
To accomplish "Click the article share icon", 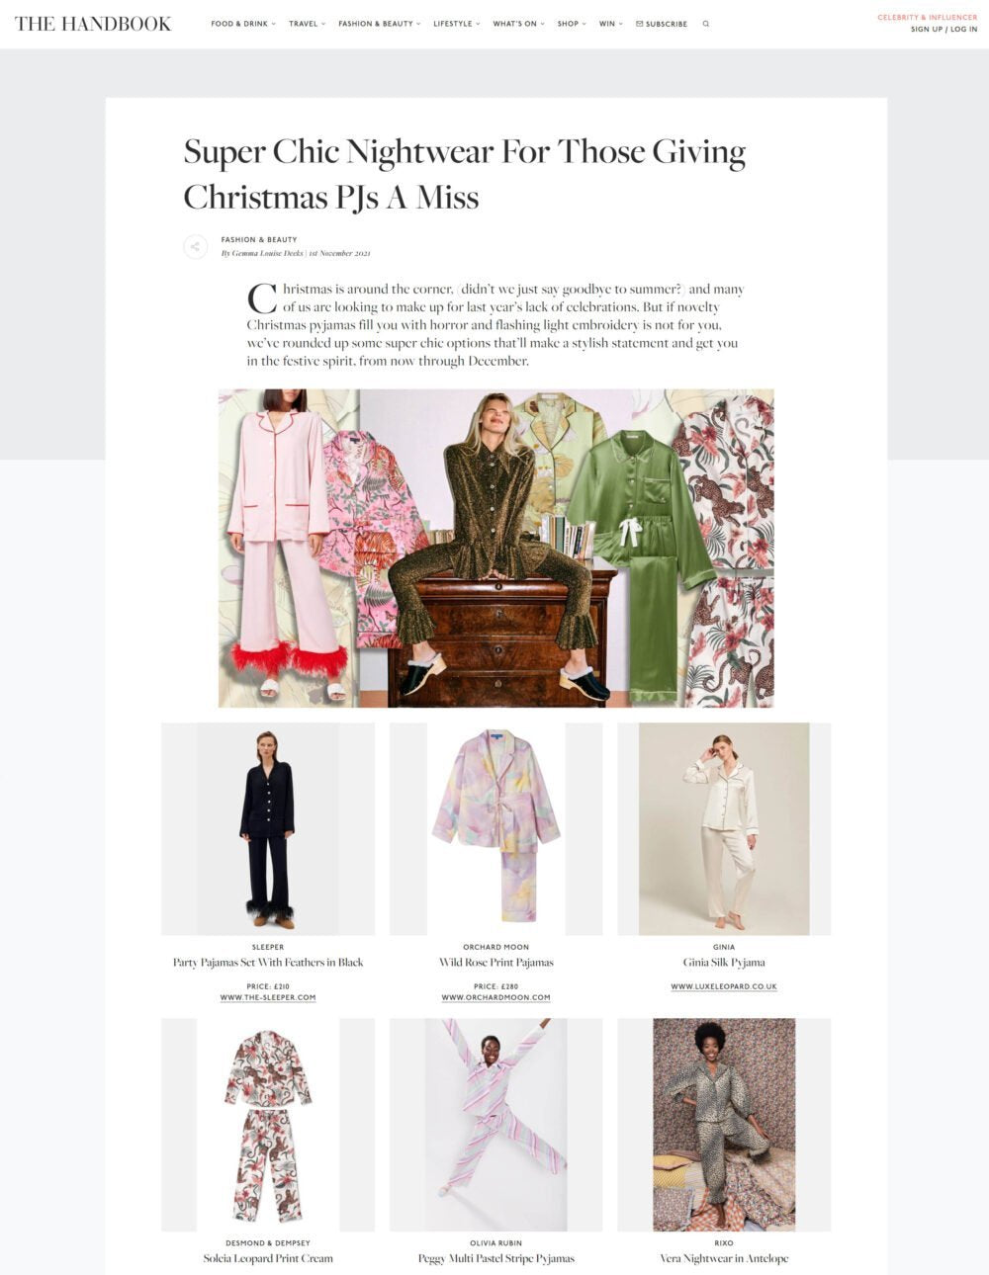I will (x=195, y=246).
